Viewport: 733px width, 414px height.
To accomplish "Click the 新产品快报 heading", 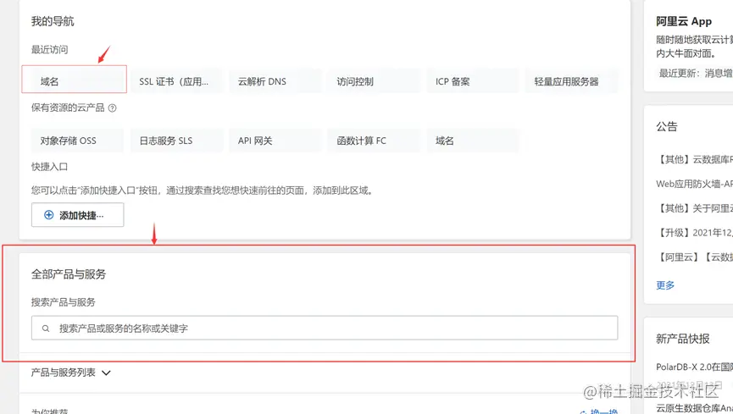I will click(682, 339).
